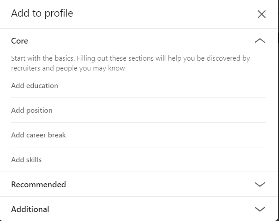Screen dimensions: 279x221
Task: Choose Add position option
Action: pos(31,110)
